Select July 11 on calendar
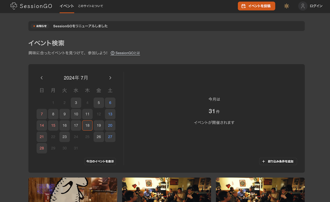Viewport: 330px width, 202px height. [87, 114]
